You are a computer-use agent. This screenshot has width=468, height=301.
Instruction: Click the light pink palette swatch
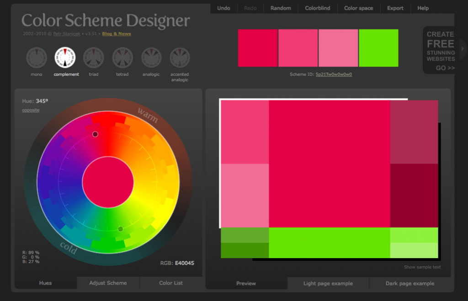[x=338, y=48]
